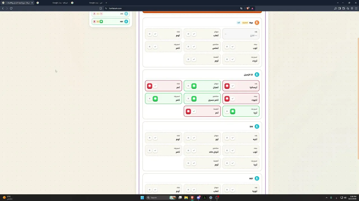Toggle red reject on انا الزميل's food ثمر
The width and height of the screenshot is (359, 201).
(x=188, y=111)
